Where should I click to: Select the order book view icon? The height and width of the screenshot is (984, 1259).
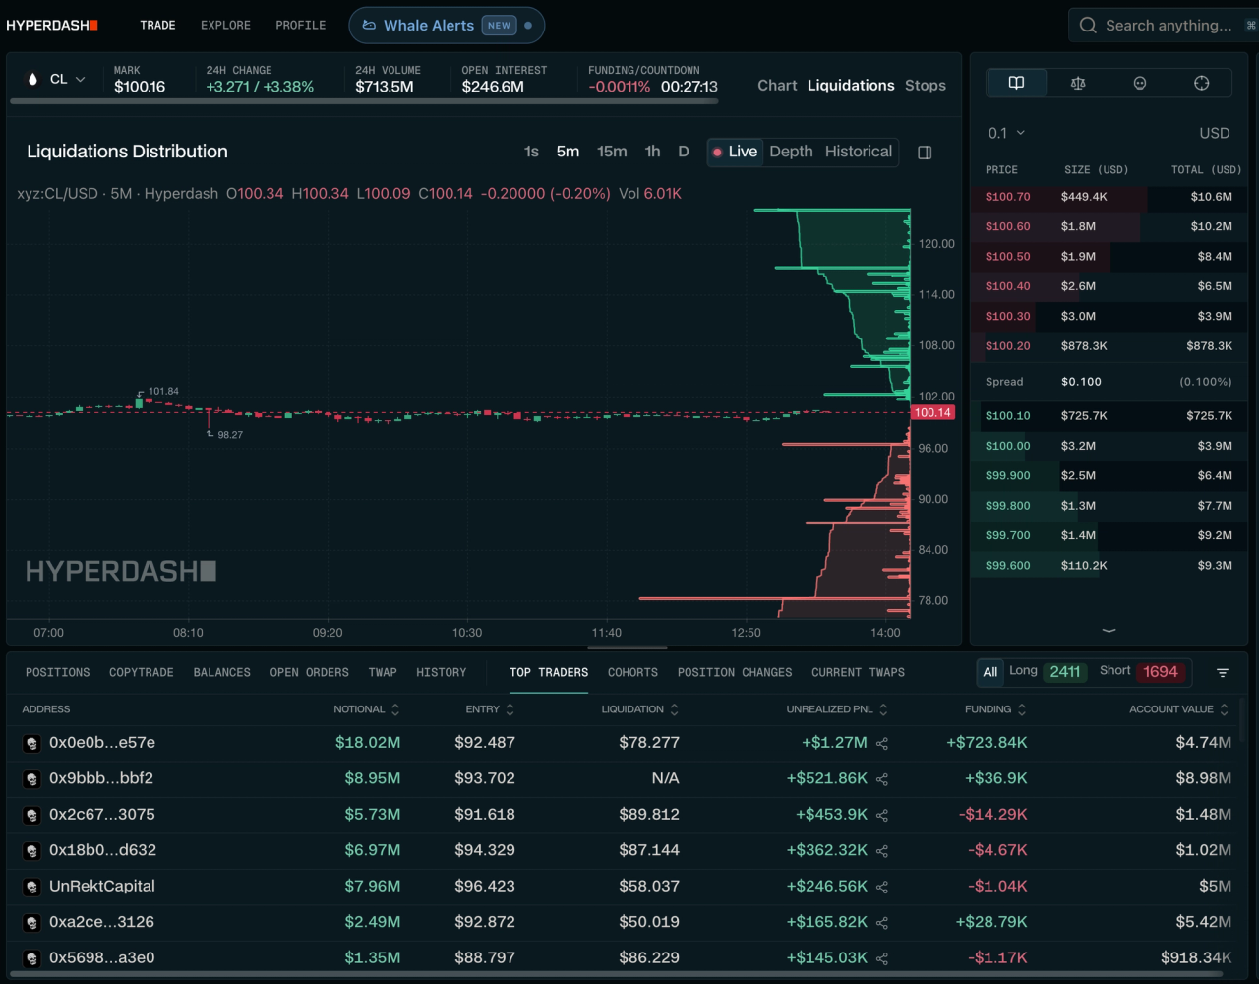click(1016, 83)
